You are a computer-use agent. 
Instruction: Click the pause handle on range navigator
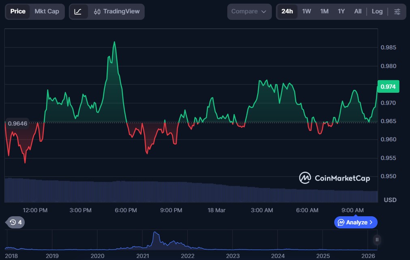[377, 240]
